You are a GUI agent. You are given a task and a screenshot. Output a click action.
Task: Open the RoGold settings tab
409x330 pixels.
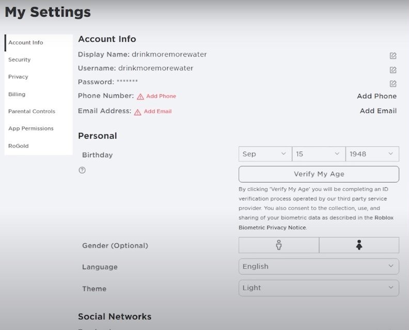[39, 146]
